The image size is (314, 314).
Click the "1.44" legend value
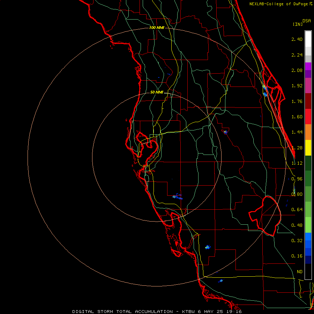(297, 132)
